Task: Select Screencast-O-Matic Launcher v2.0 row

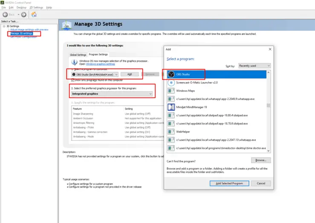Action: (x=217, y=83)
